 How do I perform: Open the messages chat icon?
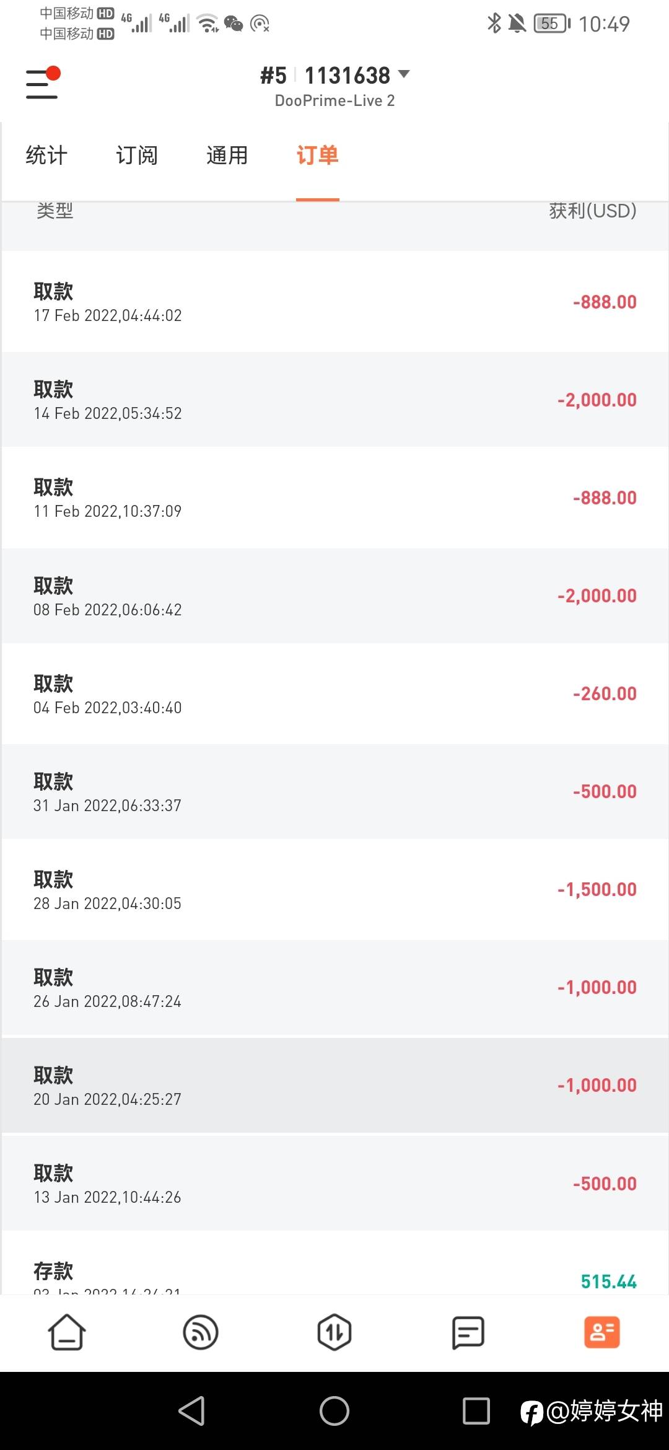tap(468, 1332)
